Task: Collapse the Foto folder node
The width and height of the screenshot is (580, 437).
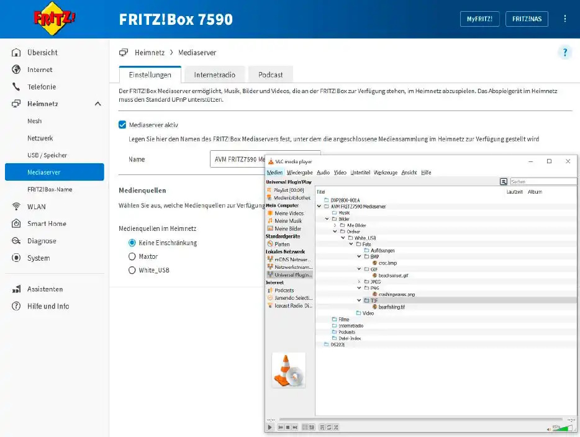Action: tap(351, 244)
